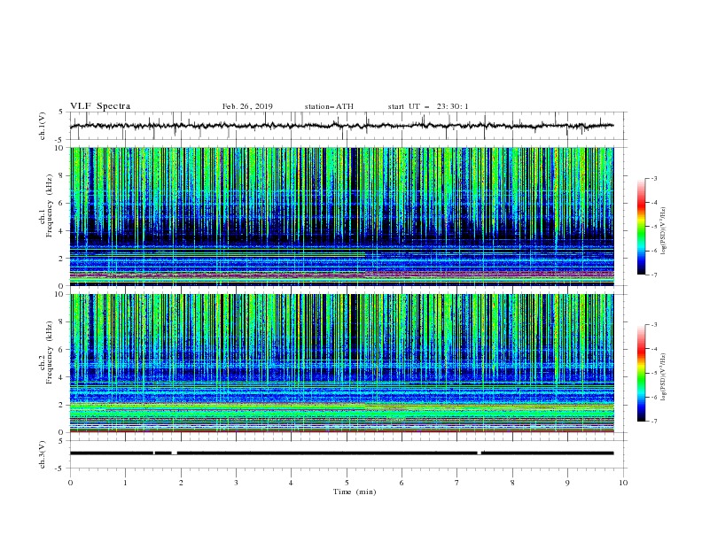Click time axis tick label "7"
Viewport: 702px width, 542px height.
457,483
